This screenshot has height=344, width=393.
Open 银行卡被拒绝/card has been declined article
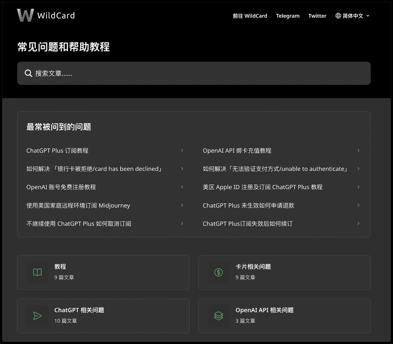pyautogui.click(x=94, y=169)
